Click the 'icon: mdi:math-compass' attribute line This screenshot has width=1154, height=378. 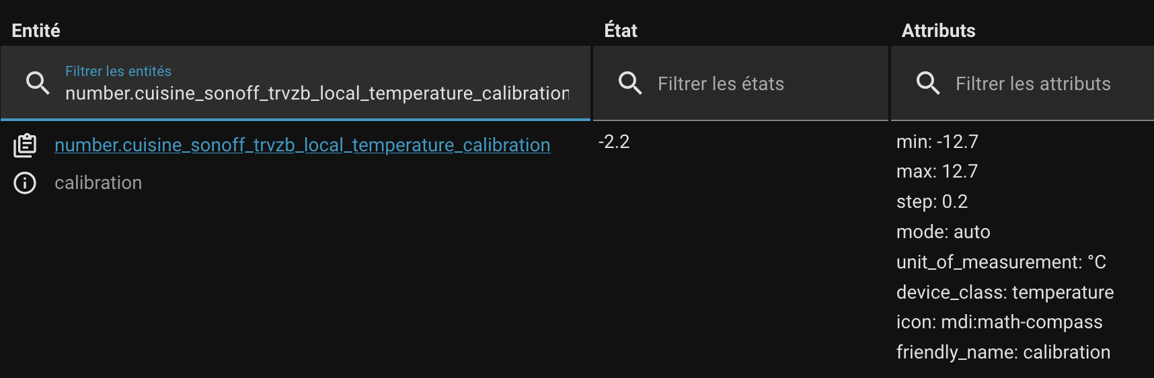pyautogui.click(x=999, y=322)
